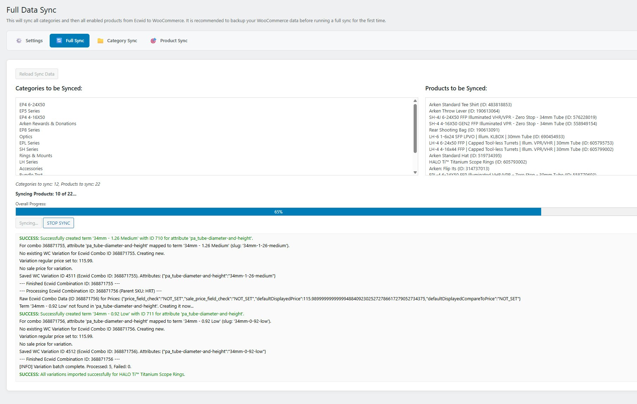Click the Category Sync folder icon
Viewport: 637px width, 404px height.
click(100, 41)
